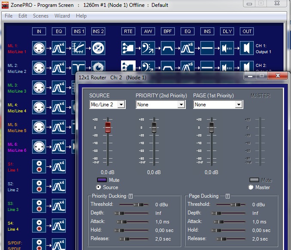Select the Source radio button

(x=99, y=187)
